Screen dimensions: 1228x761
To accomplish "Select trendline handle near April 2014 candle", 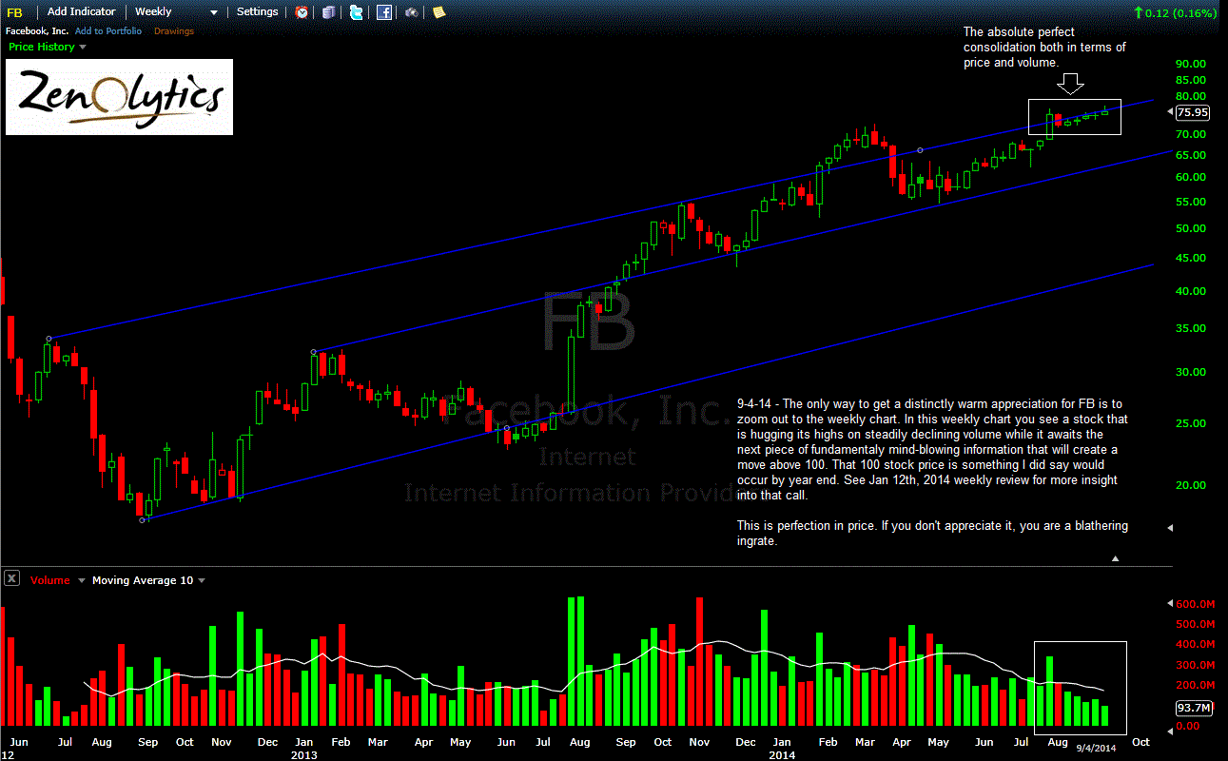I will coord(919,150).
